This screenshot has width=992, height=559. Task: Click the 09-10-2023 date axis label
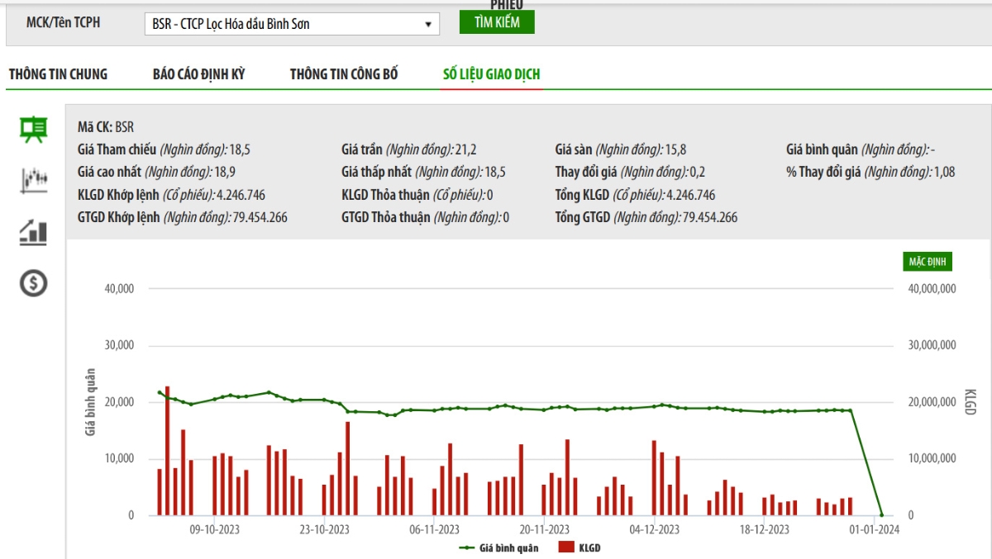(x=214, y=530)
